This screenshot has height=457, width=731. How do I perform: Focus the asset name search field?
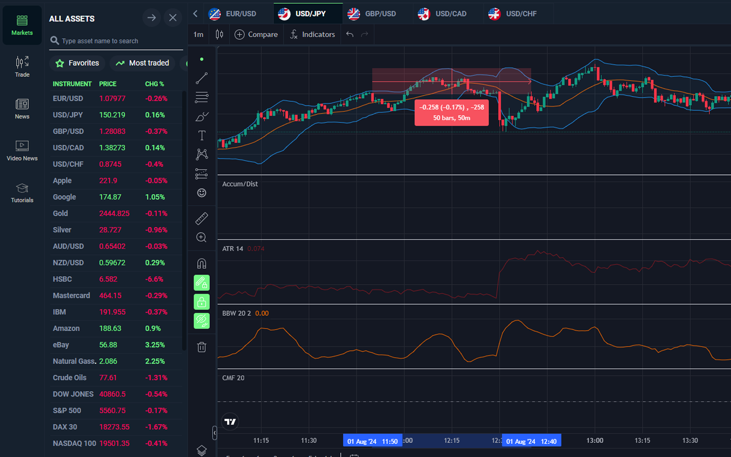(x=117, y=41)
